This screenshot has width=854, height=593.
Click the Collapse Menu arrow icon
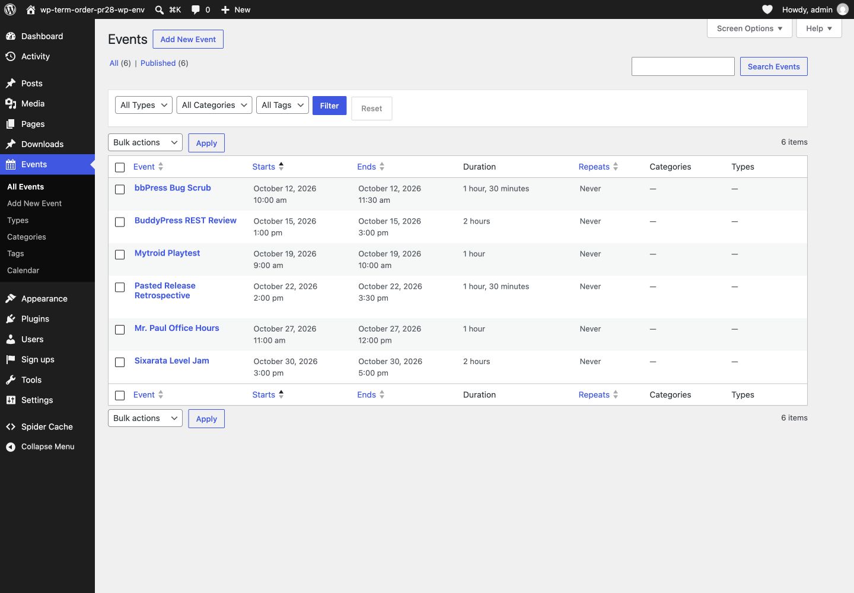pos(11,447)
